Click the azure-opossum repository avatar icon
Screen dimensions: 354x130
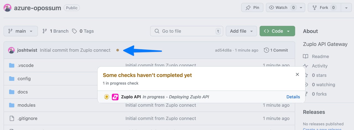tap(7, 8)
